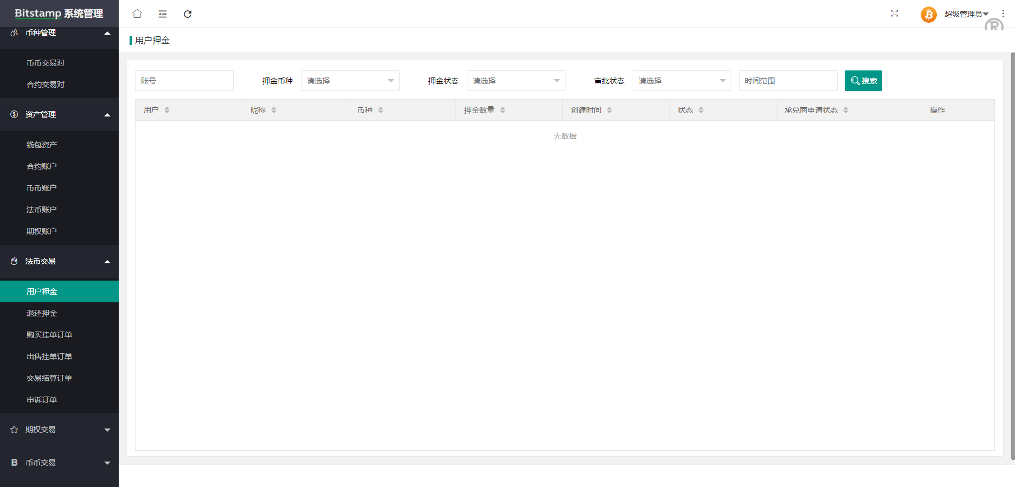Sort table by 创建时间 column arrows

(609, 110)
